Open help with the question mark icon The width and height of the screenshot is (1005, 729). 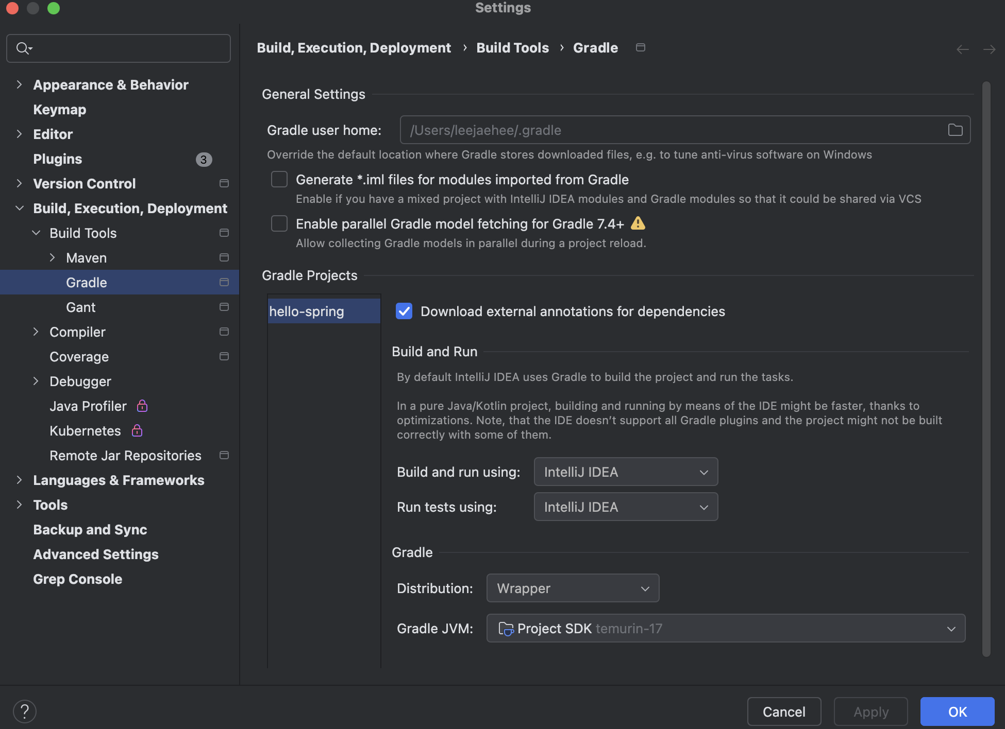pyautogui.click(x=25, y=711)
